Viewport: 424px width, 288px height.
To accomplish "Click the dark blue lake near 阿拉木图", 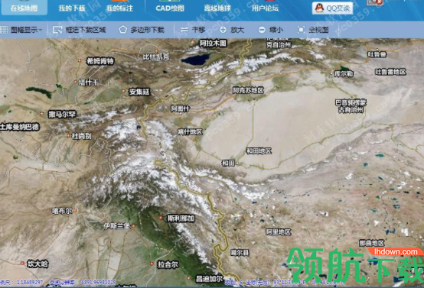I will pos(196,60).
